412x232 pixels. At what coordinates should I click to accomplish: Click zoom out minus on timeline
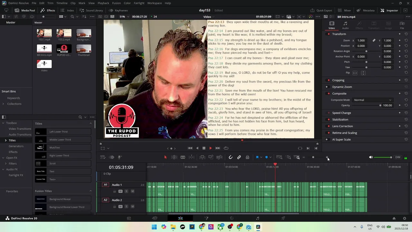tap(304, 157)
